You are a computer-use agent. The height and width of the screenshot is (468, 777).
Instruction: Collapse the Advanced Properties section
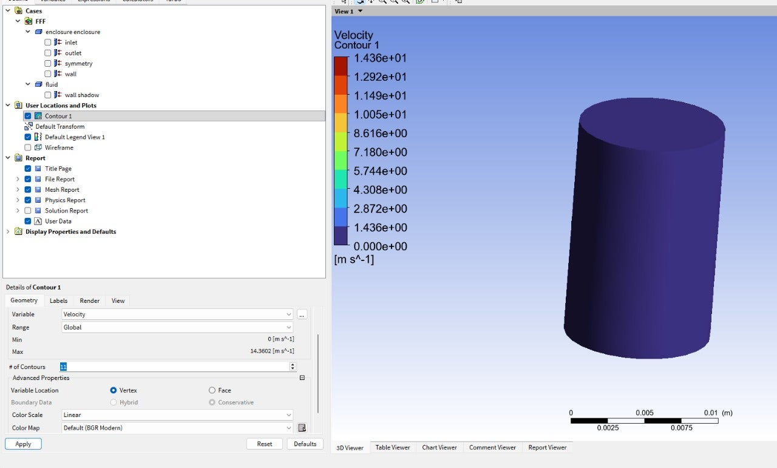[x=302, y=378]
